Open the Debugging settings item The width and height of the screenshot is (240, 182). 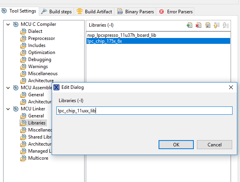(x=40, y=59)
